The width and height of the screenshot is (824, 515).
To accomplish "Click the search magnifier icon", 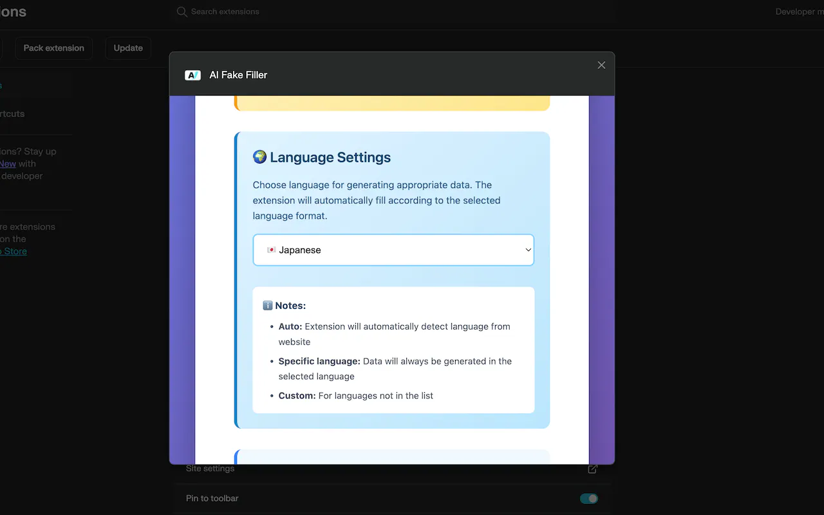I will pyautogui.click(x=182, y=12).
